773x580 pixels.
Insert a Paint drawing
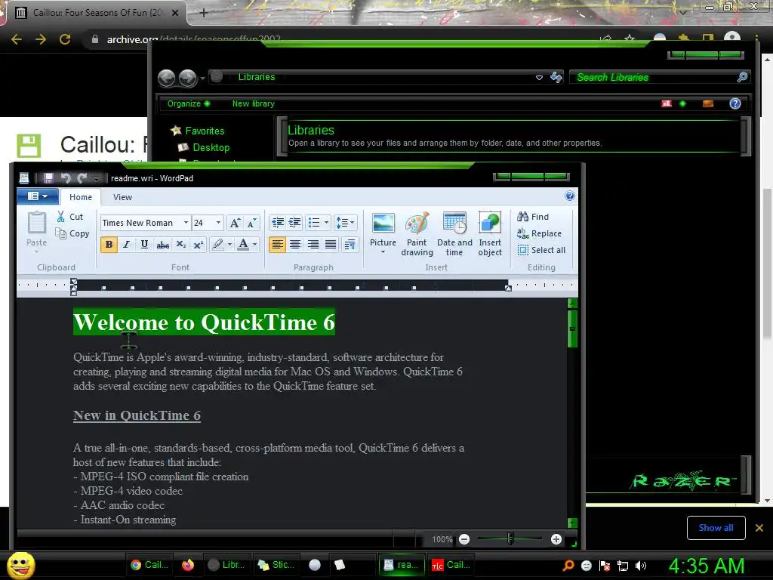pyautogui.click(x=417, y=234)
